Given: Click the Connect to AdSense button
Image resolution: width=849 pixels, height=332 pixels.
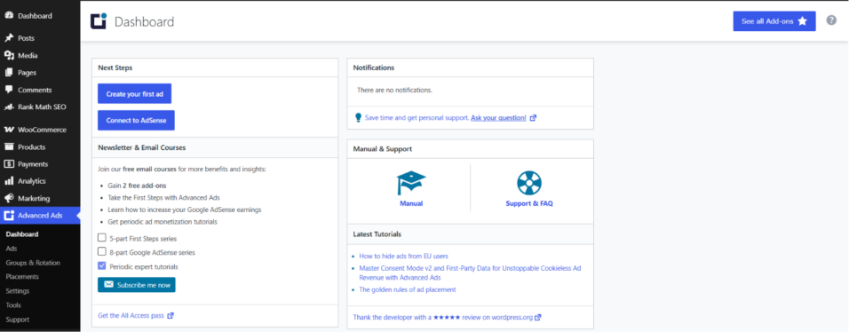Looking at the screenshot, I should 136,120.
